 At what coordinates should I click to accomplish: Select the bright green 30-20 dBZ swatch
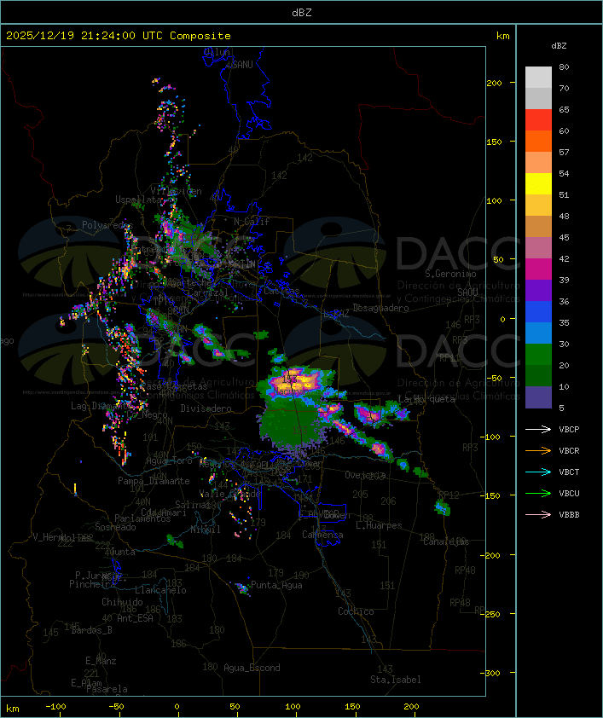click(x=538, y=355)
